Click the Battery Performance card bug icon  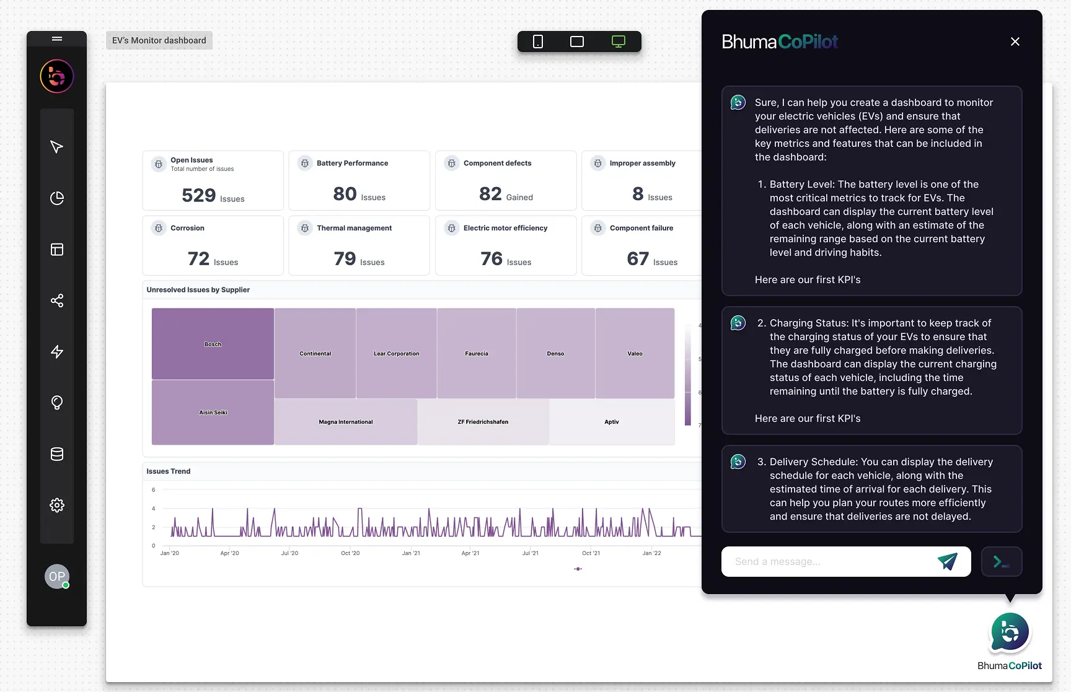(305, 164)
